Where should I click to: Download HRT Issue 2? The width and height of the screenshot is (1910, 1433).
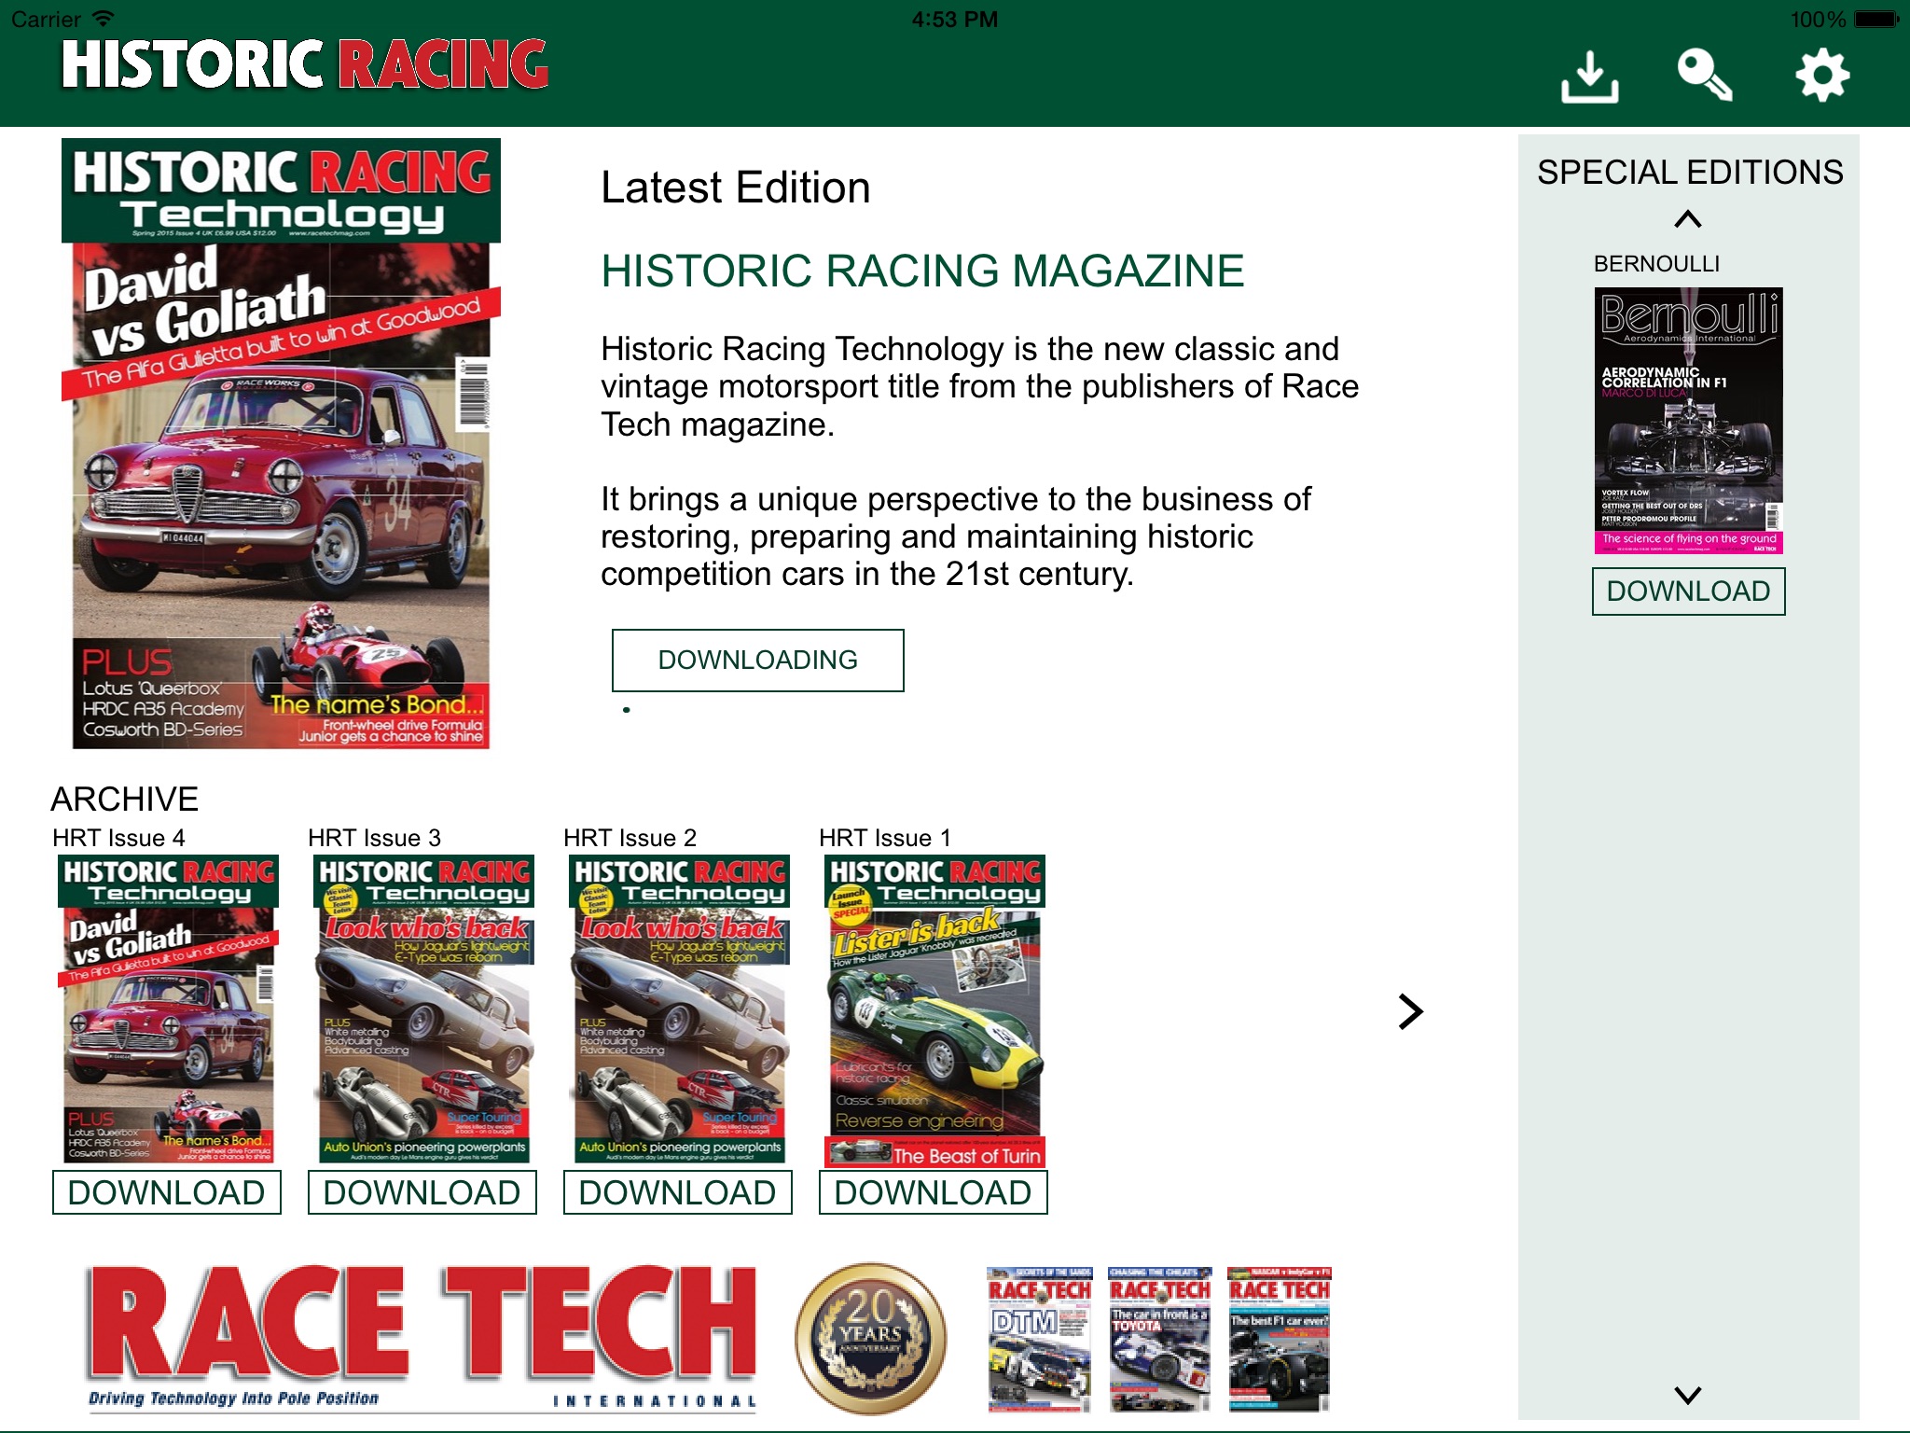click(x=678, y=1192)
